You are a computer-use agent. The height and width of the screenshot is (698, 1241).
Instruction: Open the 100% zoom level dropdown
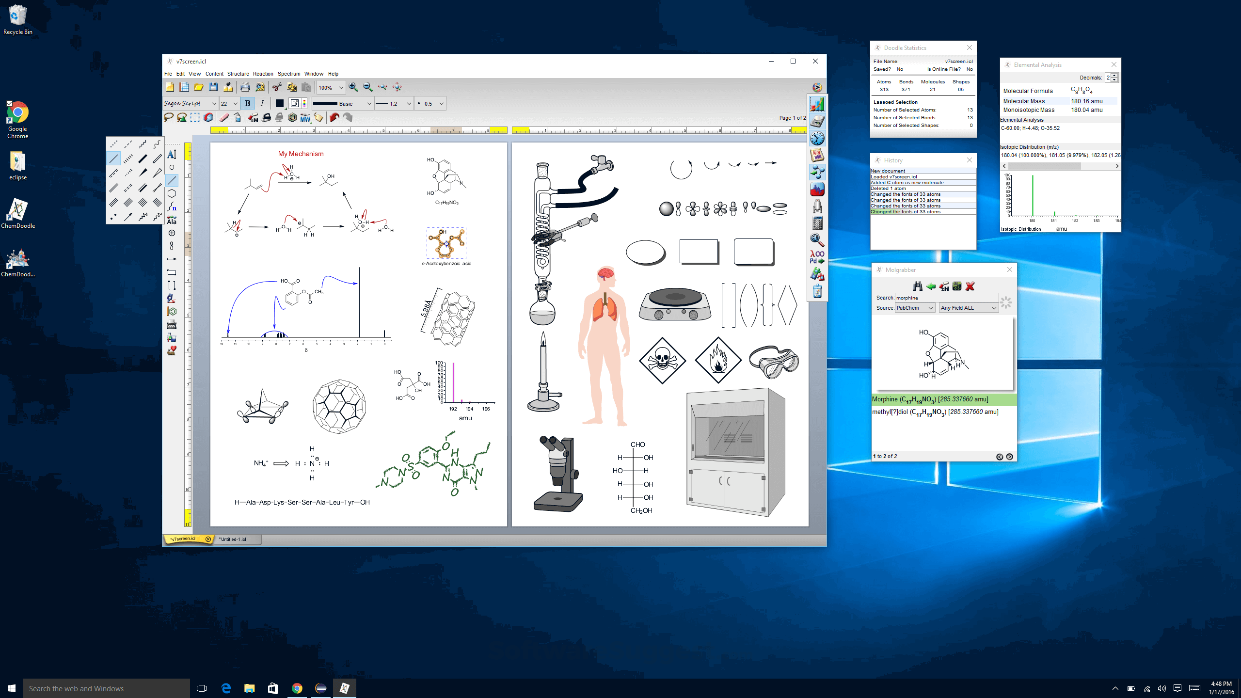click(x=341, y=88)
